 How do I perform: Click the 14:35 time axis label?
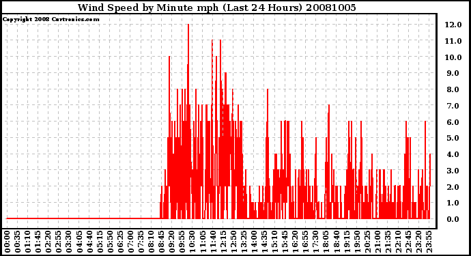click(x=264, y=242)
